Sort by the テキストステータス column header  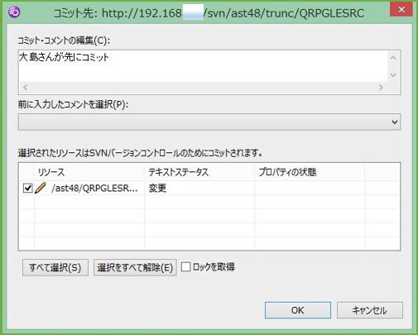(199, 172)
